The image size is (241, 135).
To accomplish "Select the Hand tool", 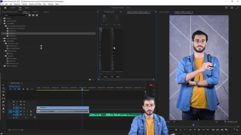I will pos(3,109).
